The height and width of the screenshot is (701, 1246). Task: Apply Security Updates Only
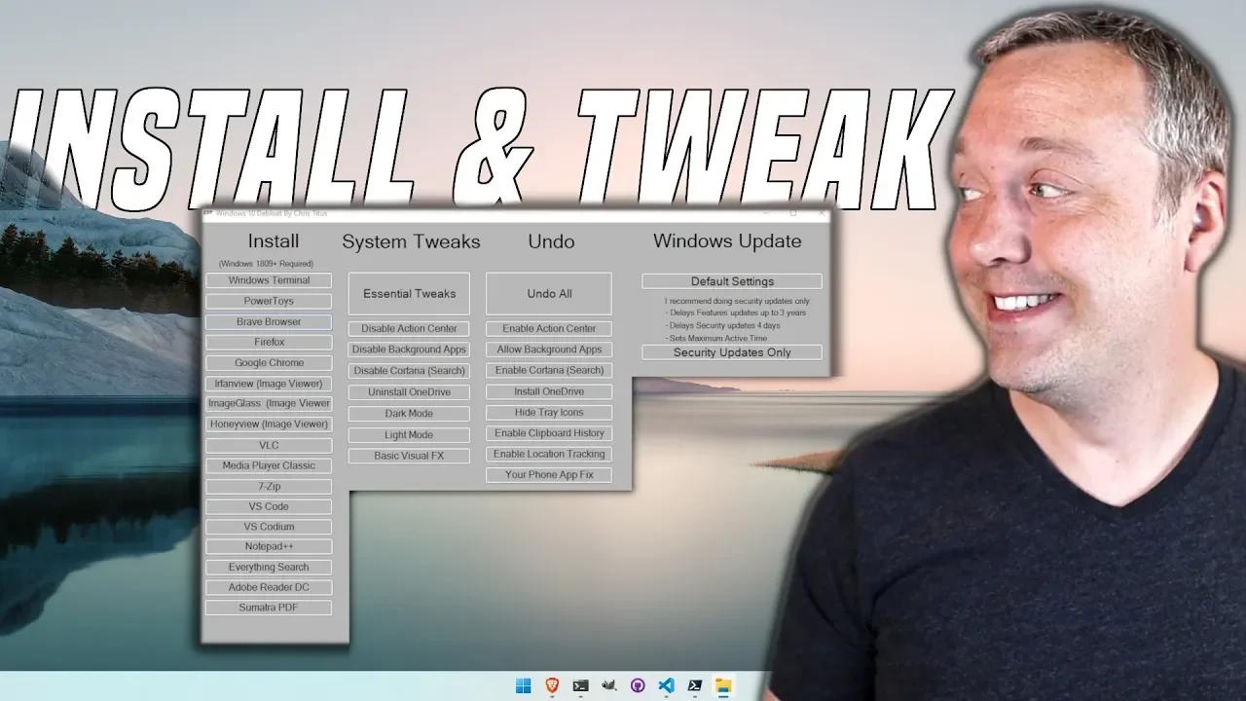pyautogui.click(x=731, y=351)
